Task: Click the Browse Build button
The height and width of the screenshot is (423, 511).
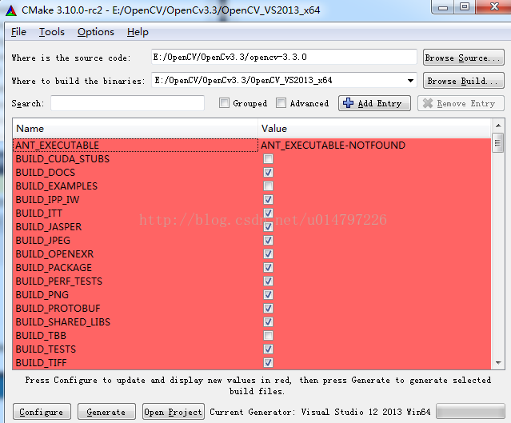Action: click(464, 81)
